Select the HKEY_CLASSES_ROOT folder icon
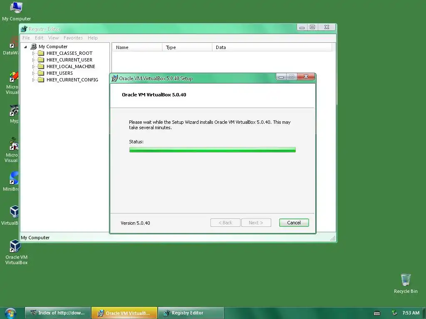426x319 pixels. tap(41, 53)
